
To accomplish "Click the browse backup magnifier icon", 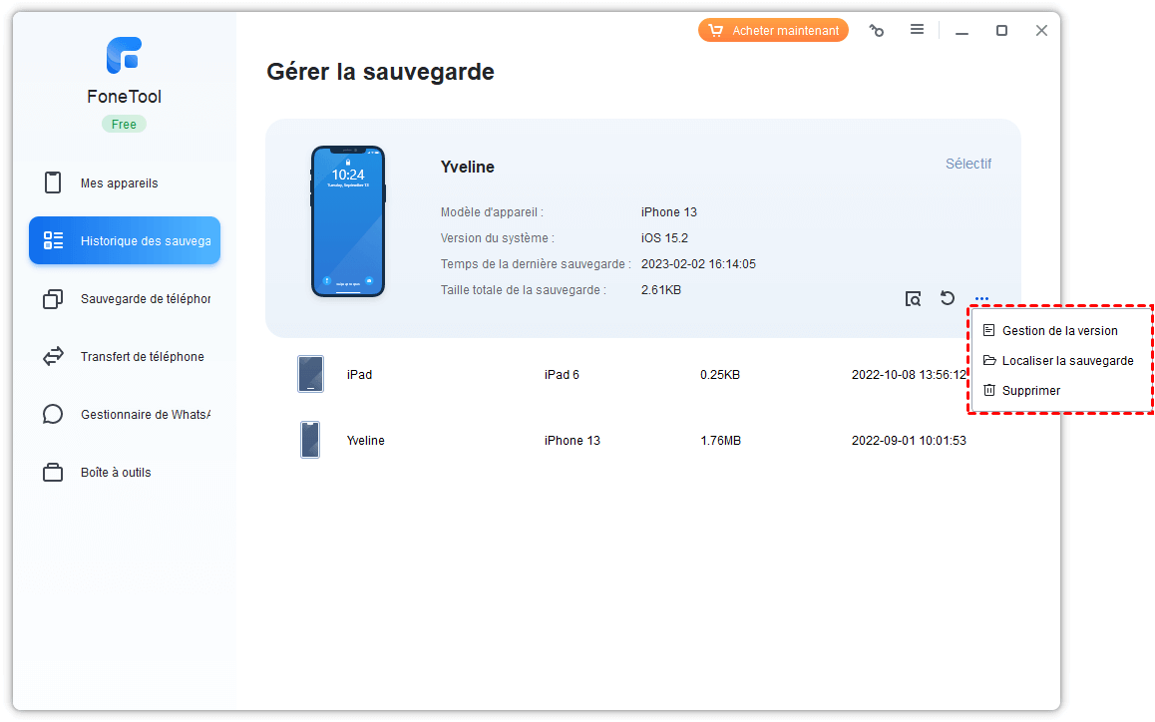I will pyautogui.click(x=913, y=298).
